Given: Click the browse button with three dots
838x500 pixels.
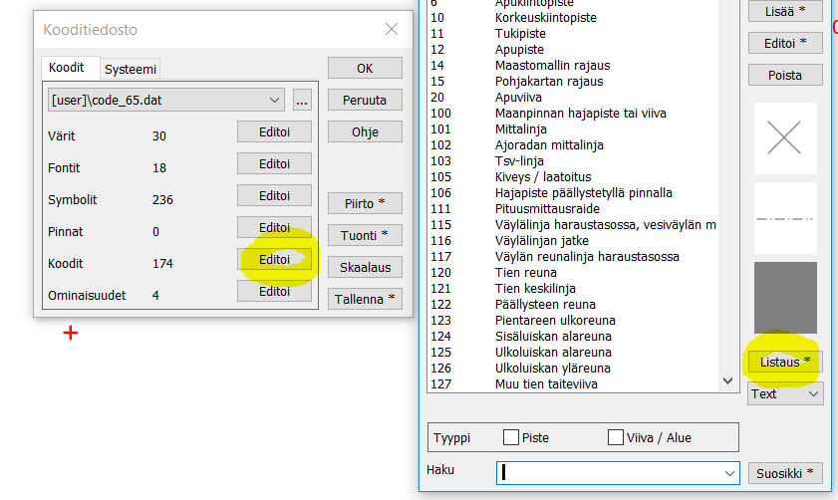Looking at the screenshot, I should click(303, 100).
